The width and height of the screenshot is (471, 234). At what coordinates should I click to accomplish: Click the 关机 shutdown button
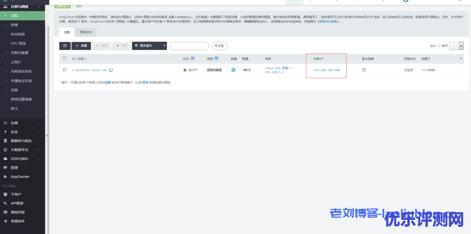tap(122, 46)
